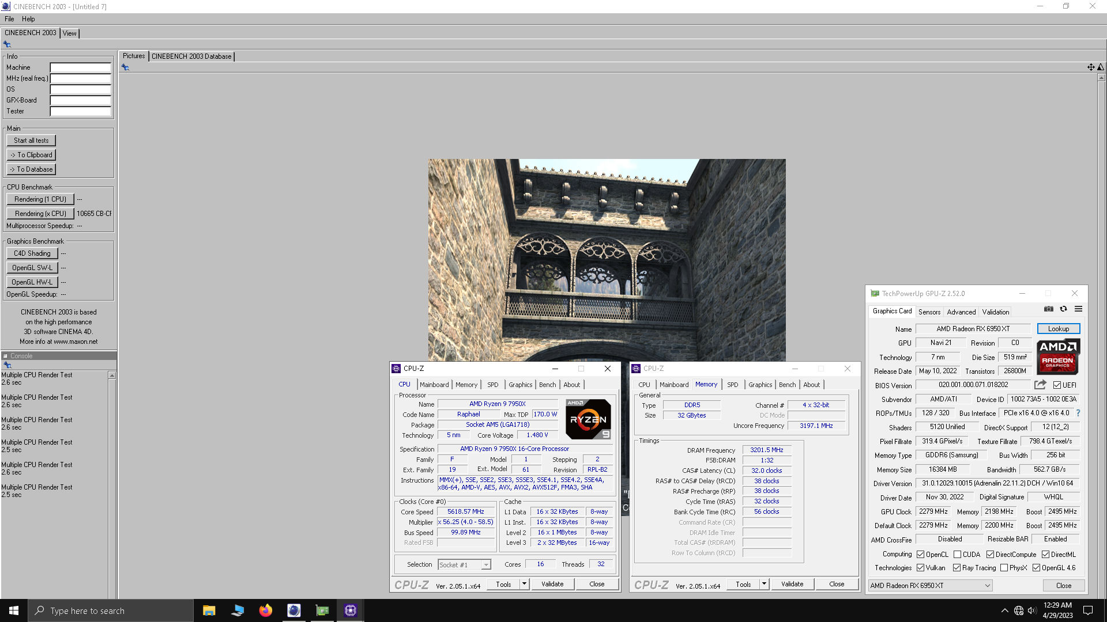Image resolution: width=1107 pixels, height=622 pixels.
Task: Open Firefox from the taskbar
Action: click(265, 610)
